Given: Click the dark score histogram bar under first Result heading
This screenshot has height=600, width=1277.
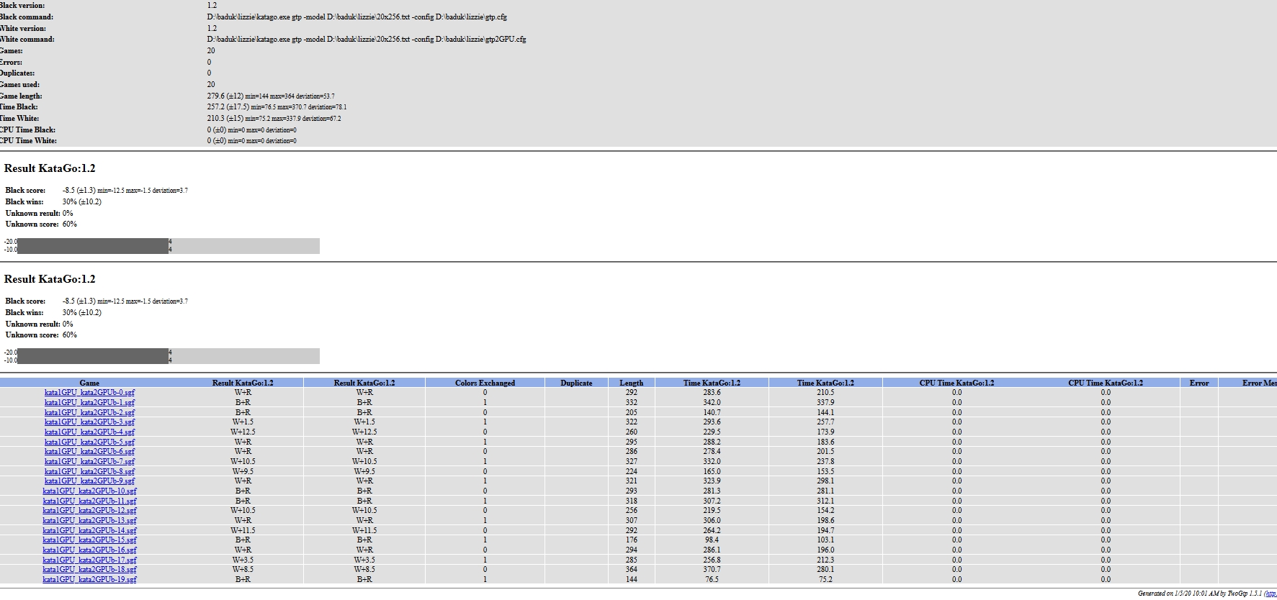Looking at the screenshot, I should coord(93,246).
